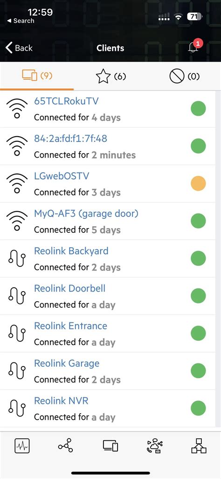Open the network topology share-nodes icon
Screen dimensions: 221x479
[65, 446]
